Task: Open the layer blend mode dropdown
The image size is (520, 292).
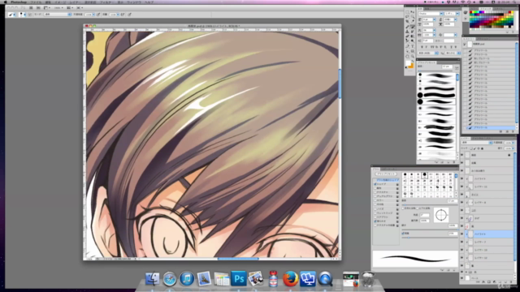Action: click(x=477, y=143)
